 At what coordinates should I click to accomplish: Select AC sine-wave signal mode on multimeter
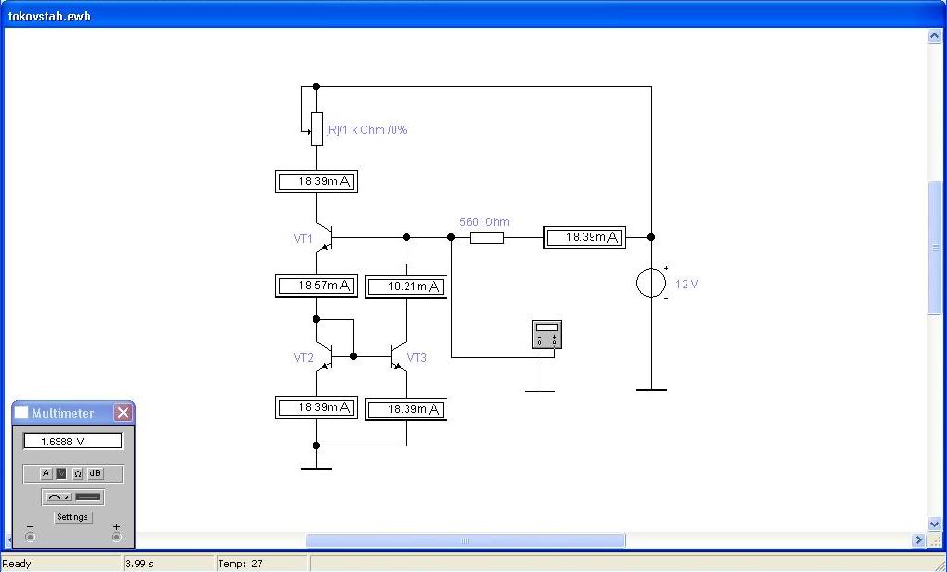click(59, 498)
